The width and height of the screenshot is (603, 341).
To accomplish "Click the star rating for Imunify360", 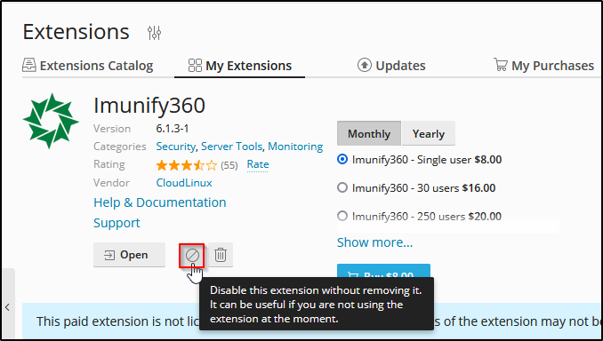I will [x=187, y=165].
